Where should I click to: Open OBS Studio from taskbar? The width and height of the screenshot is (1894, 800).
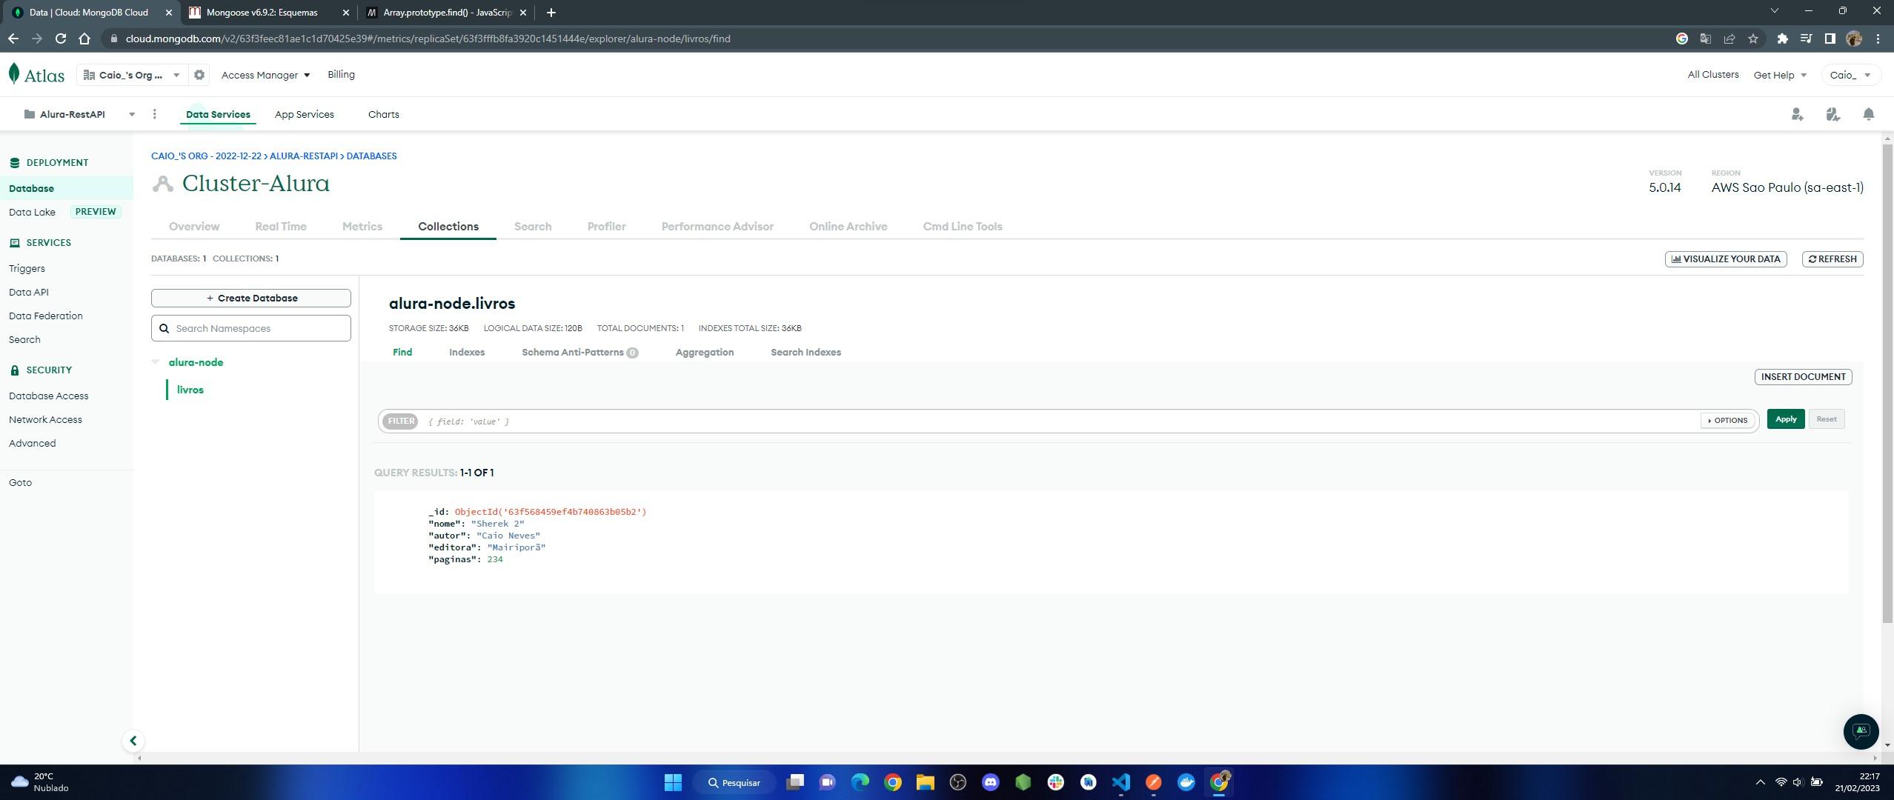[957, 782]
